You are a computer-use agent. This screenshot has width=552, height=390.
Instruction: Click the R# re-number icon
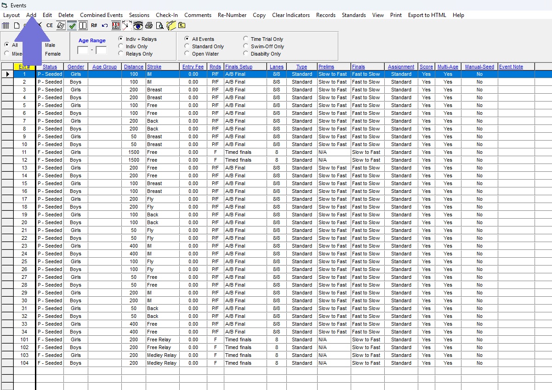(94, 25)
